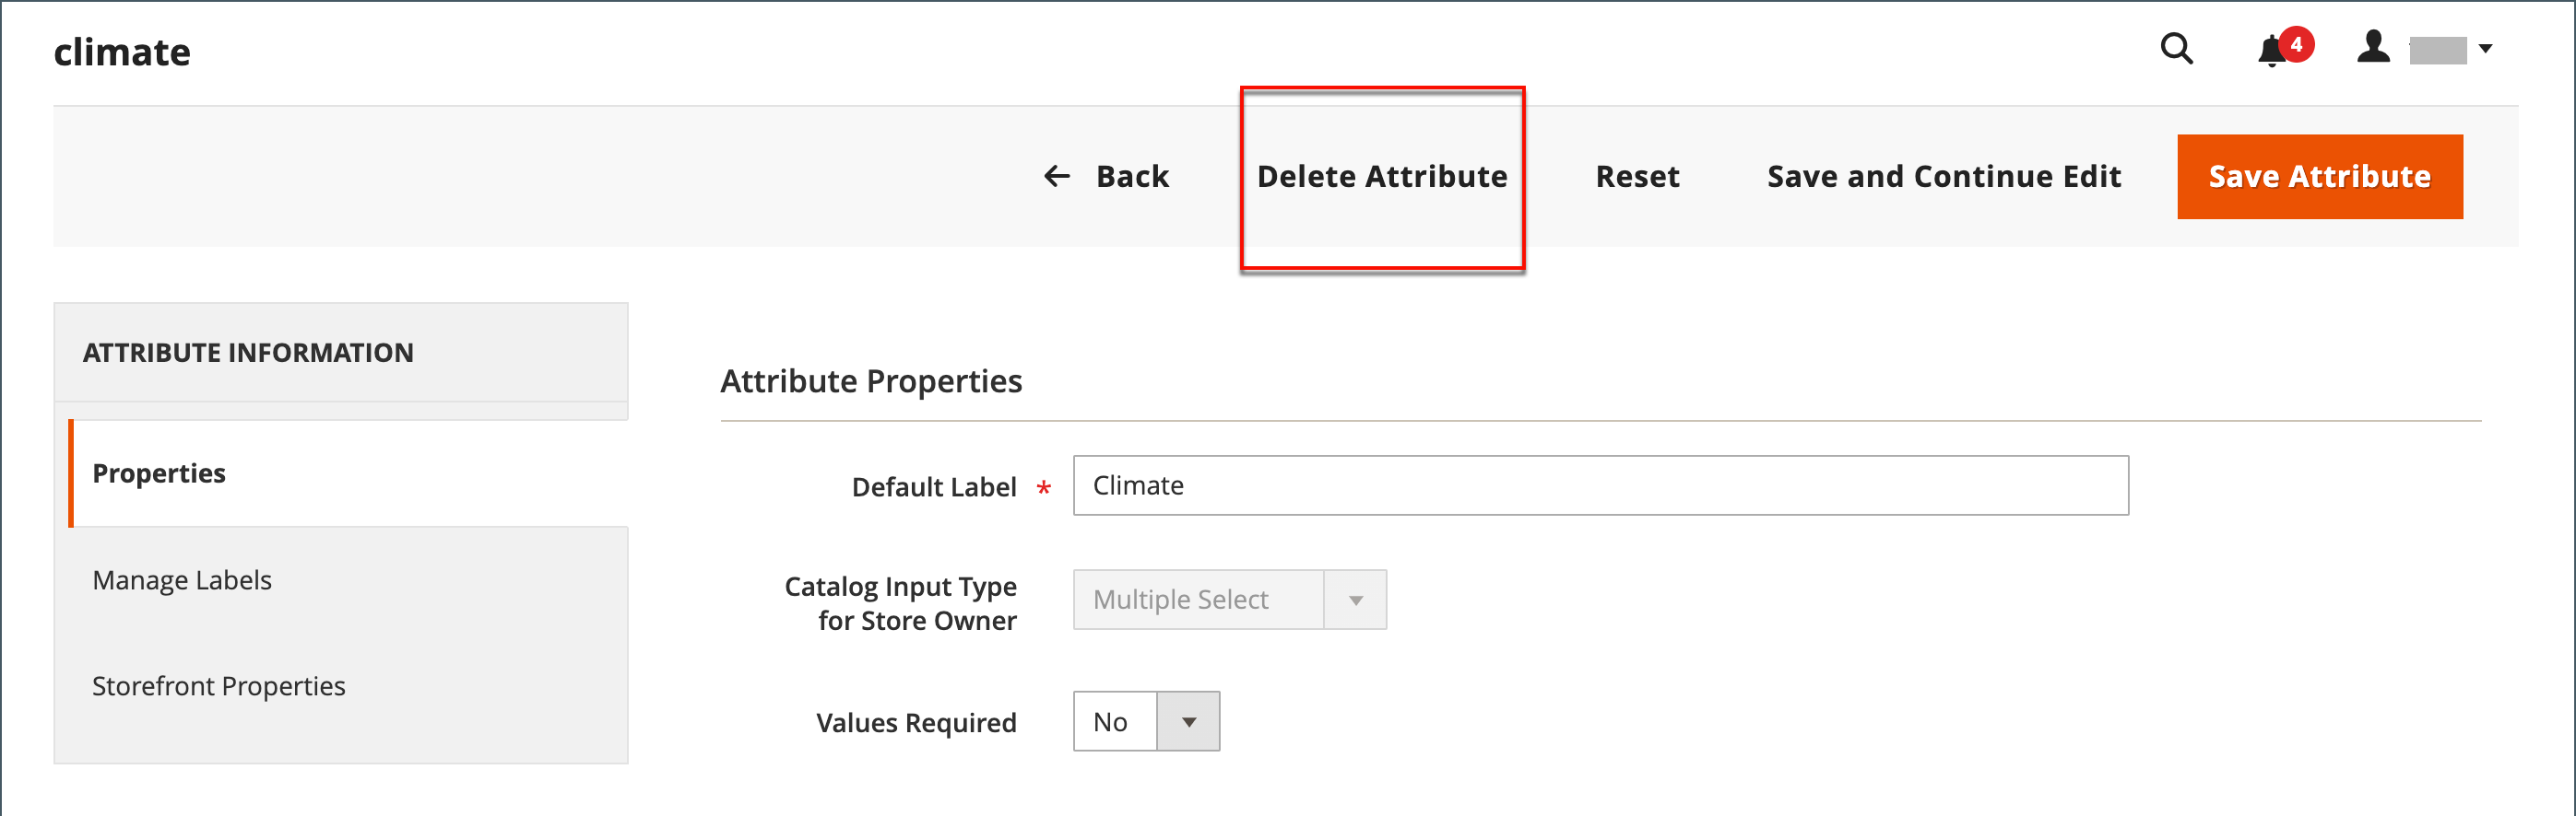Screen dimensions: 2576x816
Task: Click Delete Attribute button
Action: click(x=1382, y=177)
